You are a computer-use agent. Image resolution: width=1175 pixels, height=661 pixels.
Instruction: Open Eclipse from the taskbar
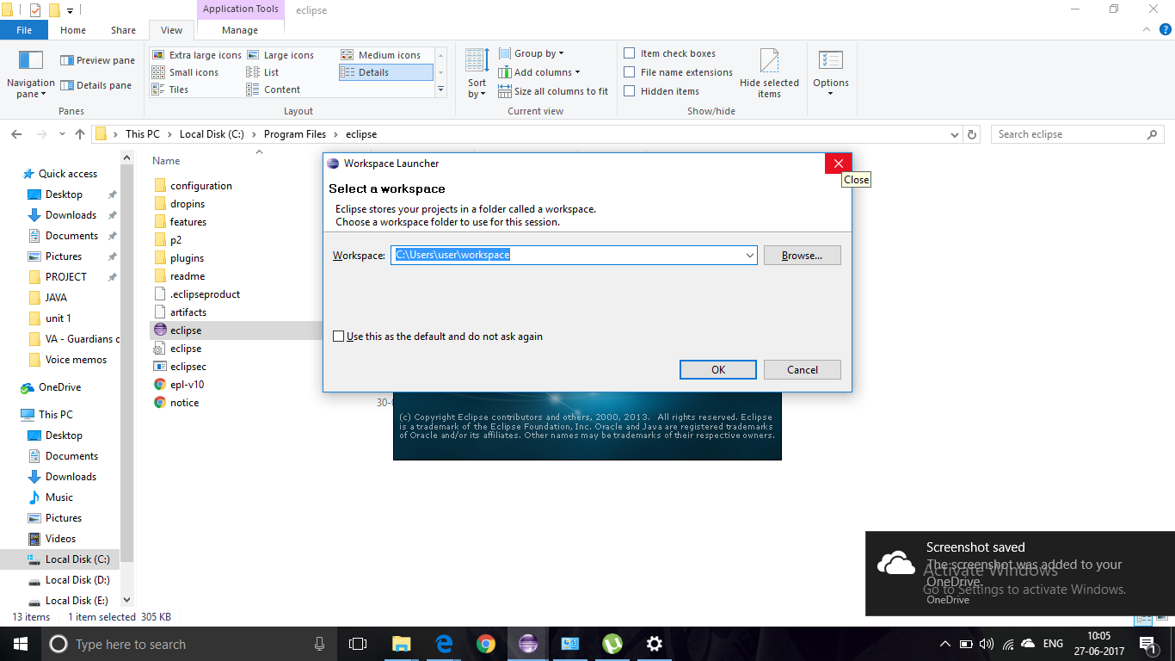(x=528, y=644)
